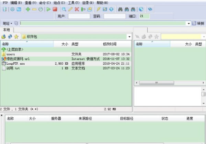The width and height of the screenshot is (206, 144).
Task: Open the site manager page icon
Action: [x=5, y=9]
